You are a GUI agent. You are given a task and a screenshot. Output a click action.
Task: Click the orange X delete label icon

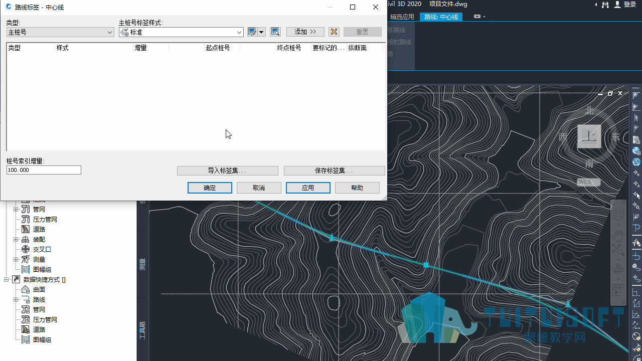[334, 32]
